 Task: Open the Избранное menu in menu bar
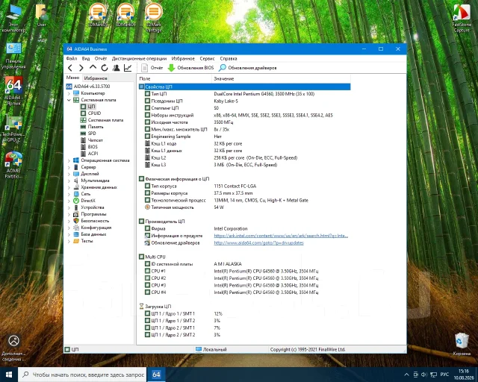[183, 58]
